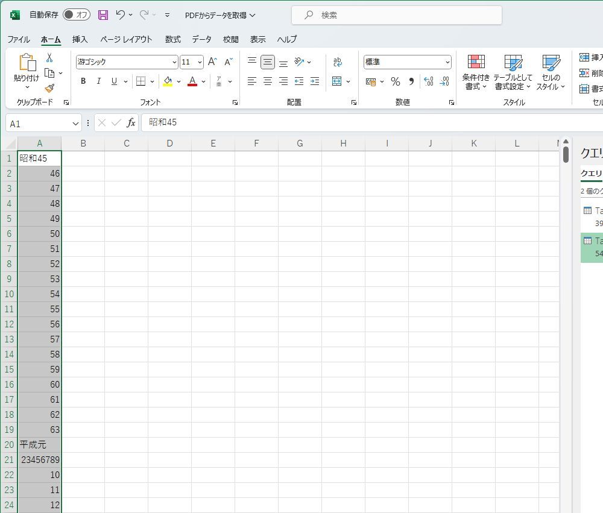Click the Cut scissors icon
This screenshot has height=513, width=603.
[x=49, y=58]
